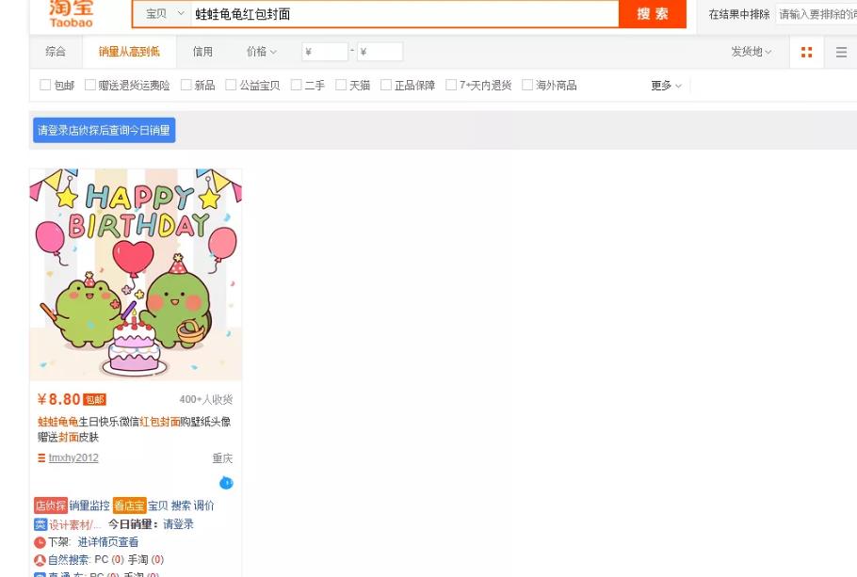Image resolution: width=857 pixels, height=577 pixels.
Task: Click the 搜索 link after 看店宝
Action: click(x=181, y=505)
